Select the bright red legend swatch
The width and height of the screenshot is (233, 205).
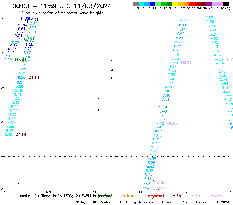pos(192,4)
